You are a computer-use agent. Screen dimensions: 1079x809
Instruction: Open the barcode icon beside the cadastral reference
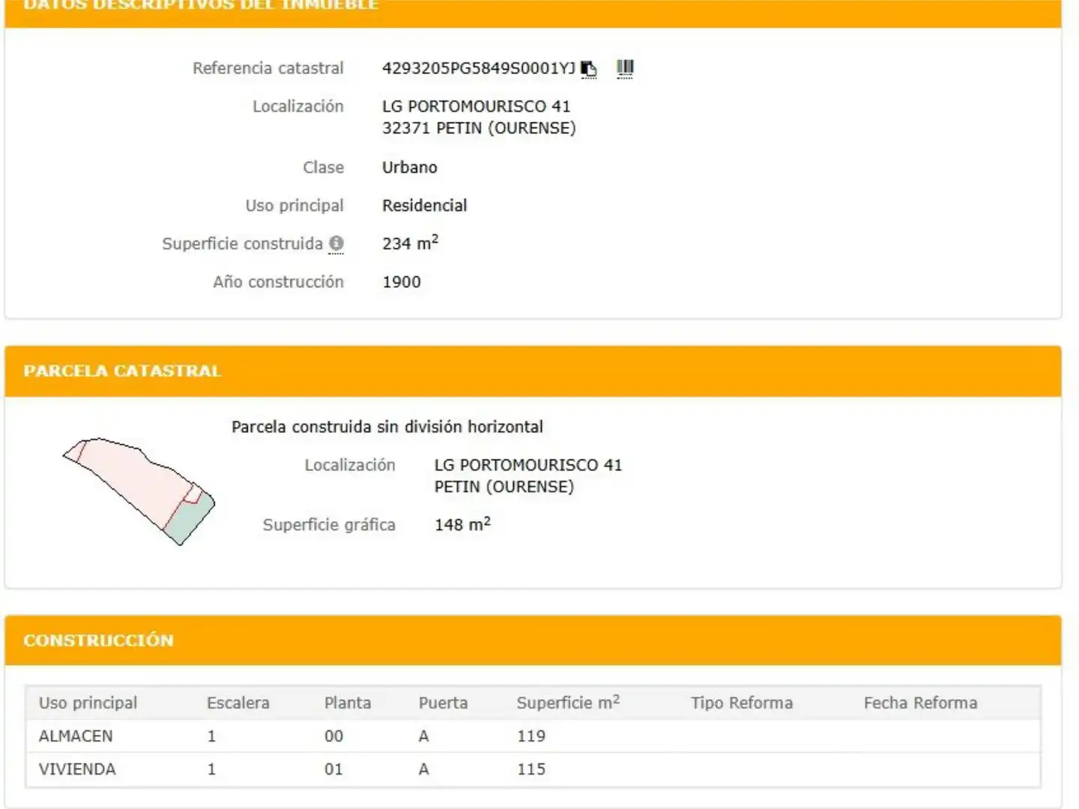[x=625, y=69]
